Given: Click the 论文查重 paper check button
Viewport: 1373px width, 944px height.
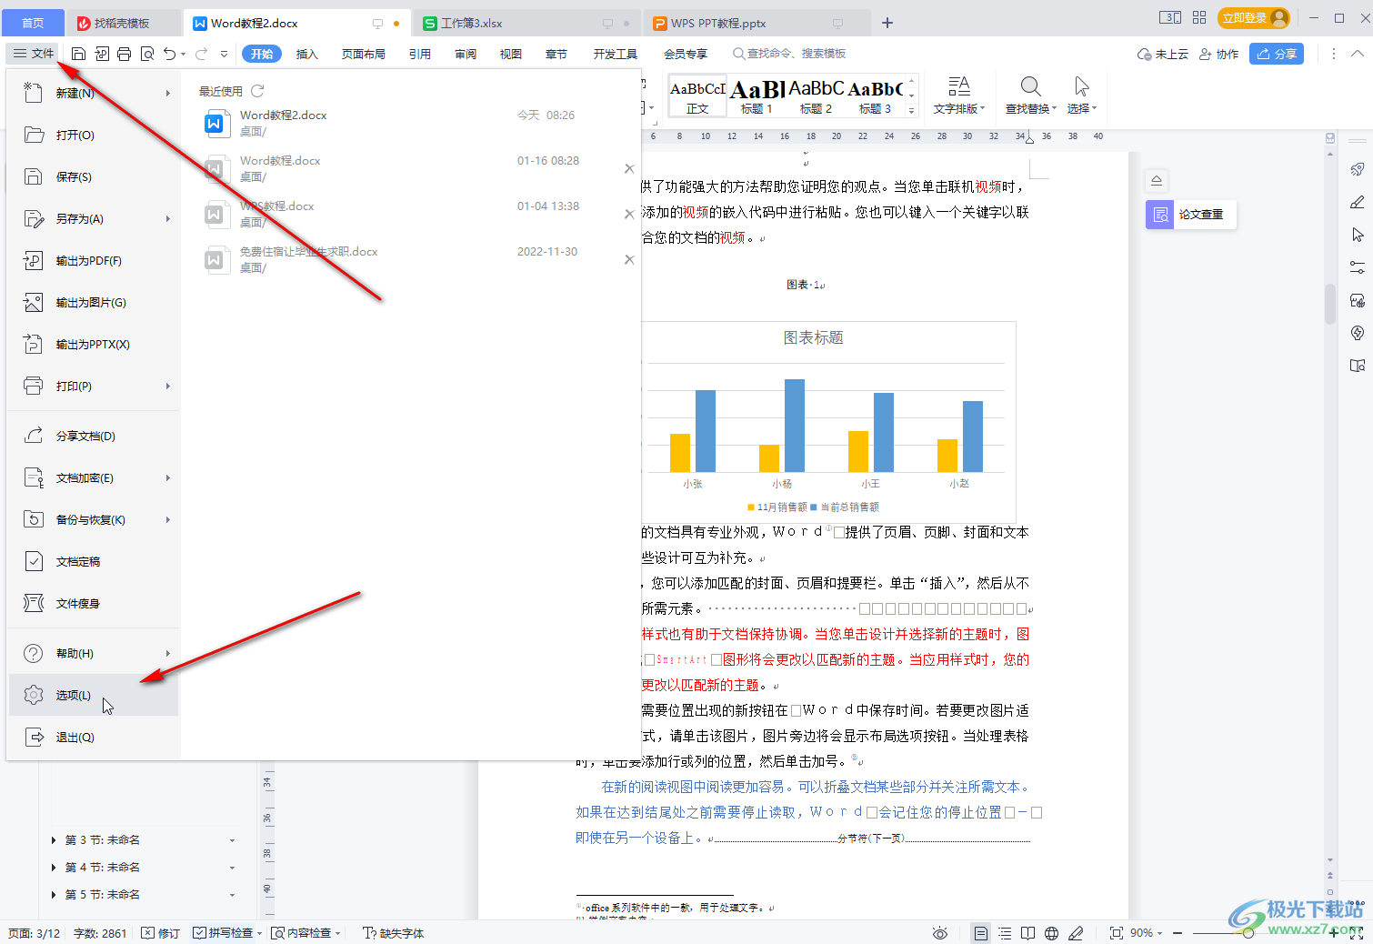Looking at the screenshot, I should (1191, 215).
